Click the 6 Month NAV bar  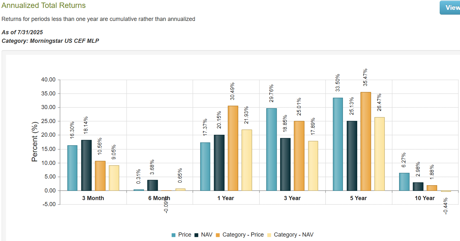coord(153,186)
